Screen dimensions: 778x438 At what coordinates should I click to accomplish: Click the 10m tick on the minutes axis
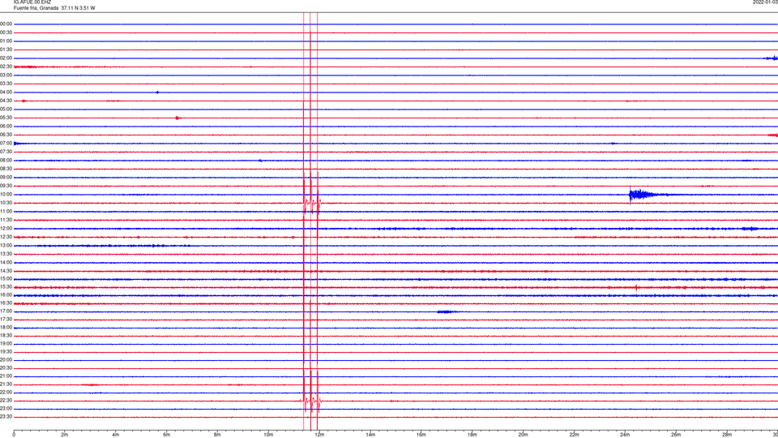(x=268, y=435)
